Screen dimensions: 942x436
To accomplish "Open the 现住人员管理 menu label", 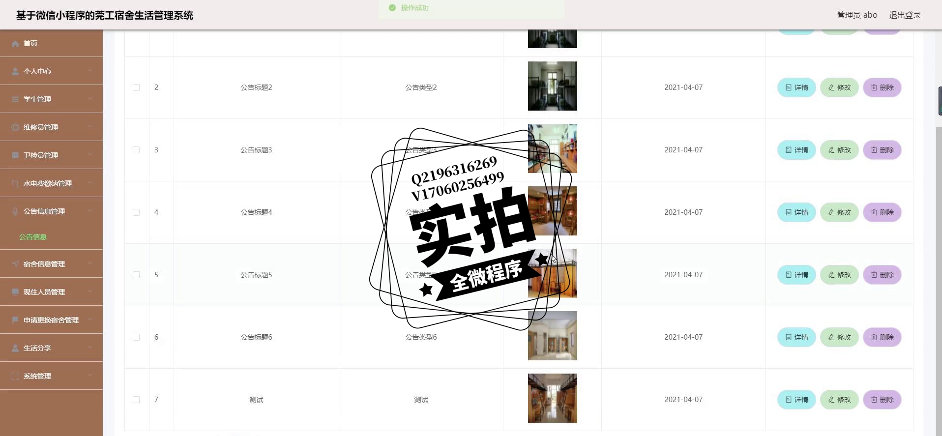I will click(44, 292).
